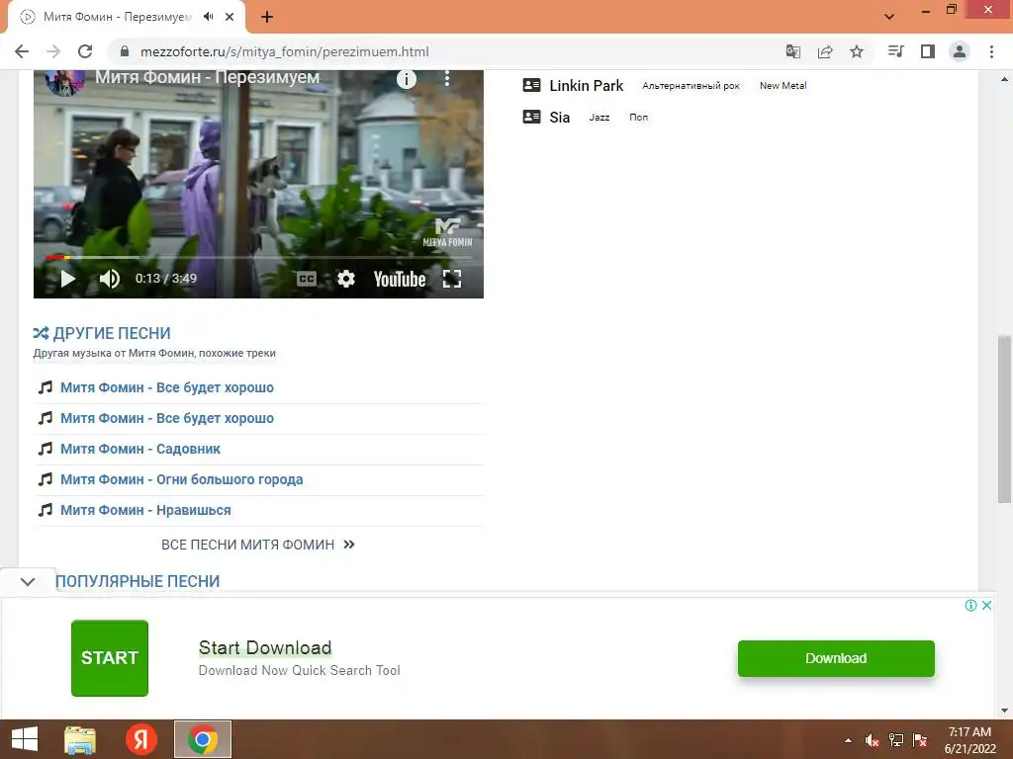The width and height of the screenshot is (1013, 759).
Task: Open Sia artist link
Action: click(x=560, y=118)
